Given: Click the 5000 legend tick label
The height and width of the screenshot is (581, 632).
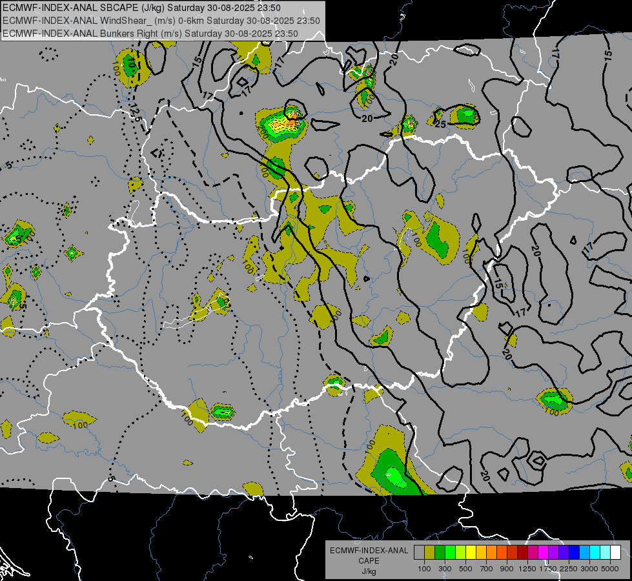Looking at the screenshot, I should (x=610, y=569).
